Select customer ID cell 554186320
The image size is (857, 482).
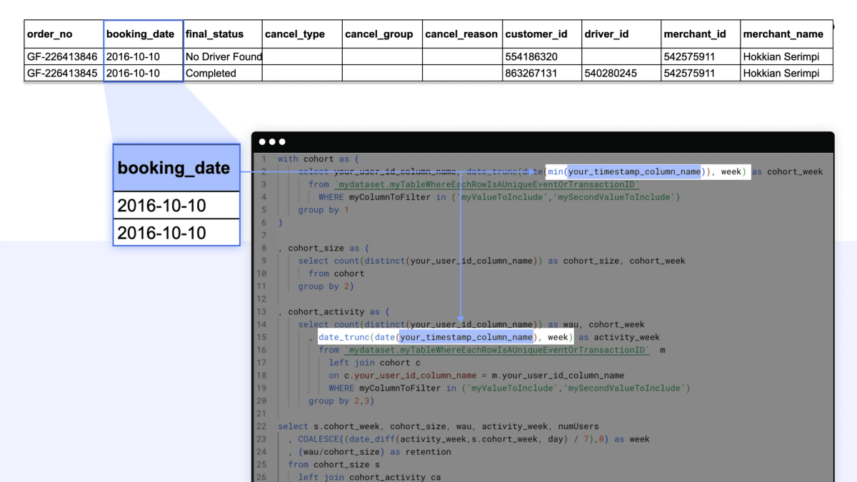pyautogui.click(x=531, y=56)
